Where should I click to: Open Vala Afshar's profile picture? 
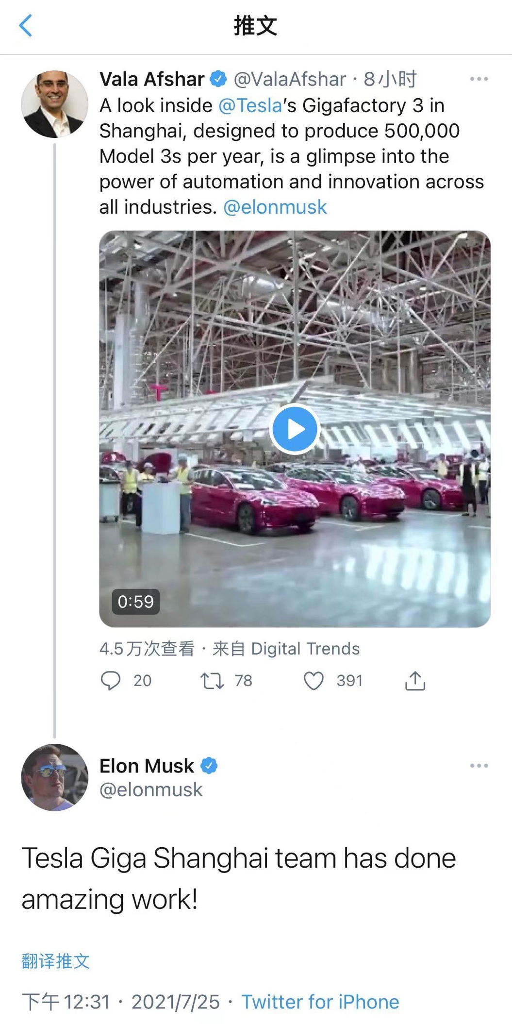54,104
